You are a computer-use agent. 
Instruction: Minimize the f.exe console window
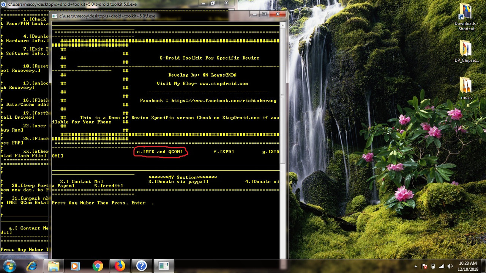coord(255,15)
